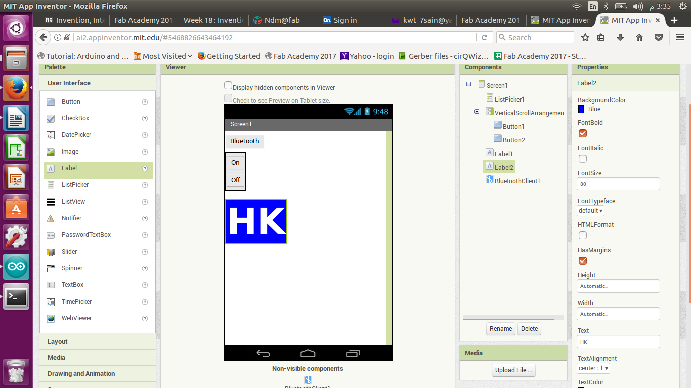
Task: Collapse the Screen1 tree node
Action: (468, 85)
